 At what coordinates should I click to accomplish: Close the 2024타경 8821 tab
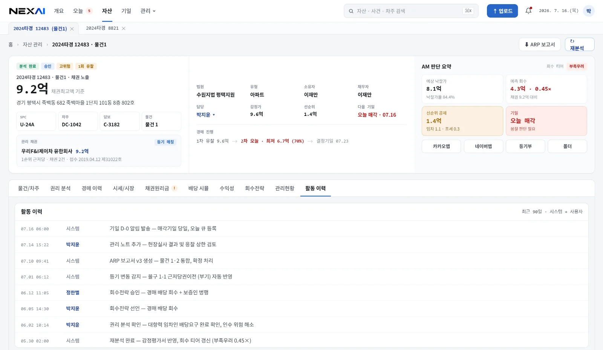pos(124,28)
